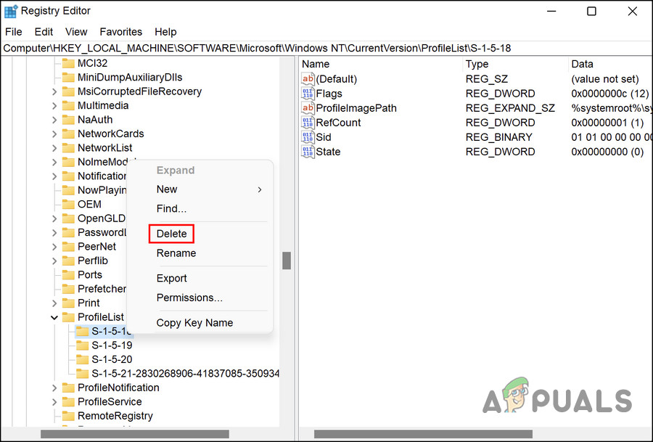This screenshot has width=653, height=442.
Task: Expand the Multimedia key
Action: (x=54, y=106)
